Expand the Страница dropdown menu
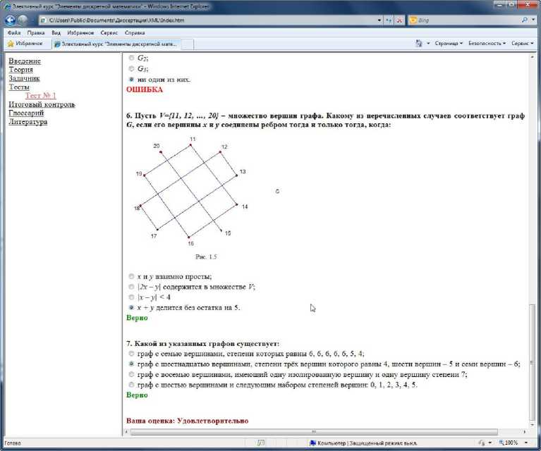This screenshot has height=451, width=541. coord(449,44)
